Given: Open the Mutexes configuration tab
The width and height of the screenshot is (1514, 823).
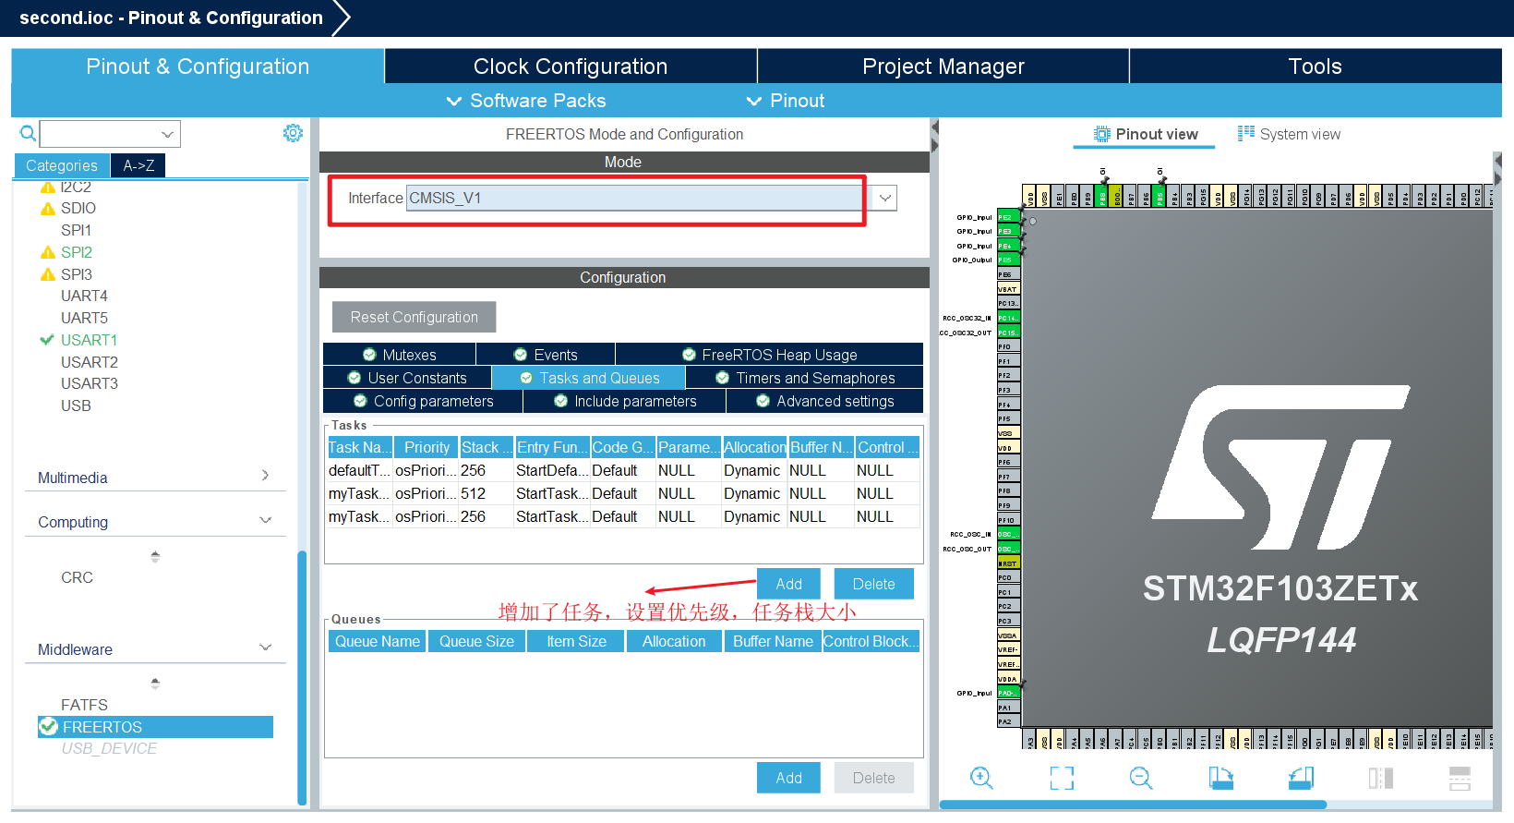Looking at the screenshot, I should [x=399, y=355].
